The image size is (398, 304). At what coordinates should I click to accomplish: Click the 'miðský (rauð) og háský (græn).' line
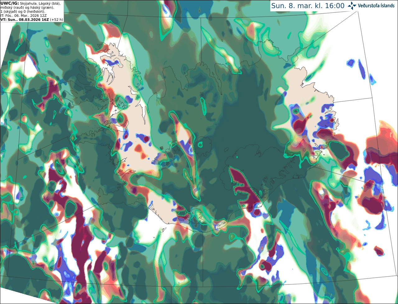pyautogui.click(x=27, y=7)
